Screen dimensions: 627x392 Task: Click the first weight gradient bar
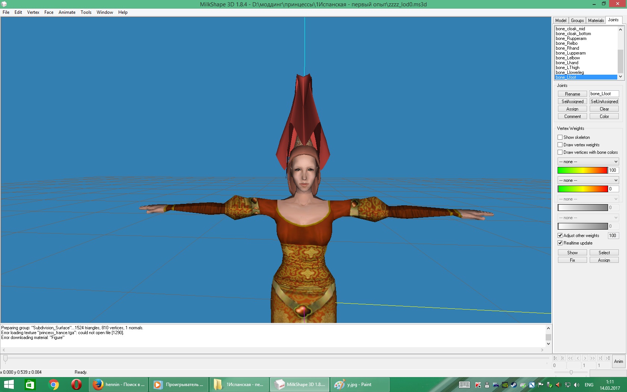pyautogui.click(x=583, y=170)
